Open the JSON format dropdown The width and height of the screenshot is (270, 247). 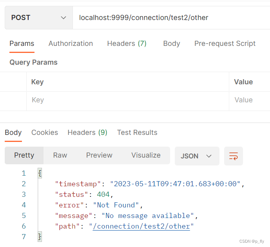point(196,156)
